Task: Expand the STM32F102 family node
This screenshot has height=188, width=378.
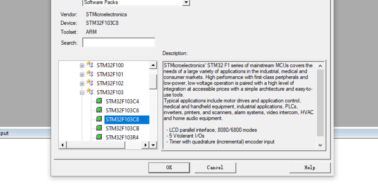Action: click(82, 83)
